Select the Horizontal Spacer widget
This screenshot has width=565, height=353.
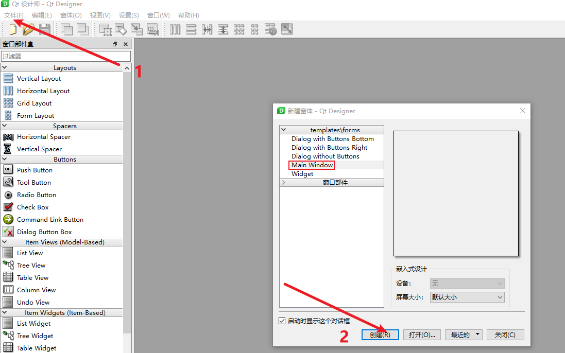pos(44,137)
